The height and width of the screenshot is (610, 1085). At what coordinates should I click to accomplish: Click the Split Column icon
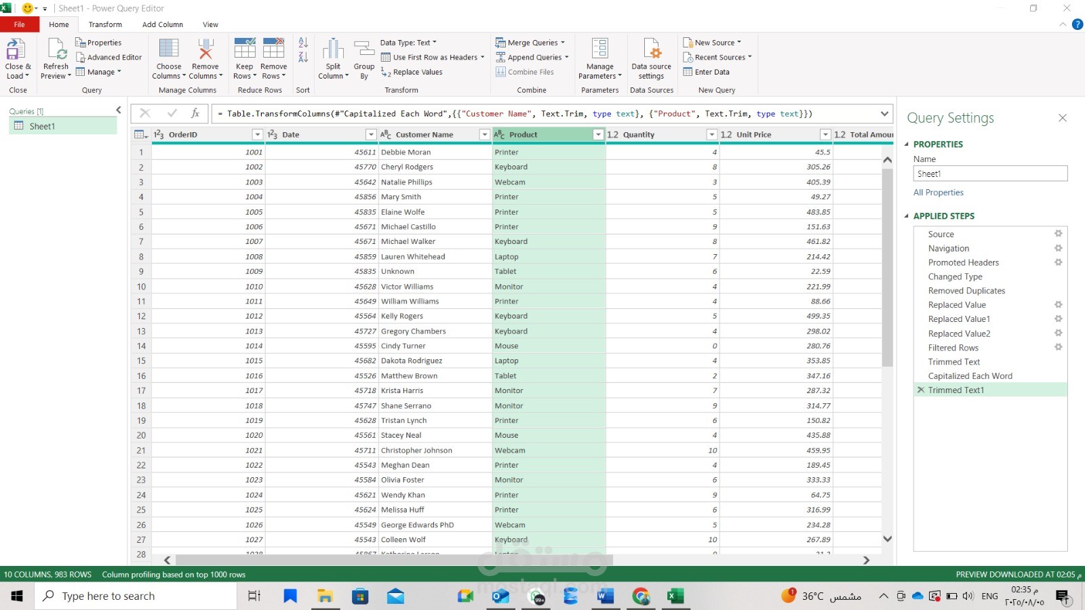pyautogui.click(x=333, y=49)
